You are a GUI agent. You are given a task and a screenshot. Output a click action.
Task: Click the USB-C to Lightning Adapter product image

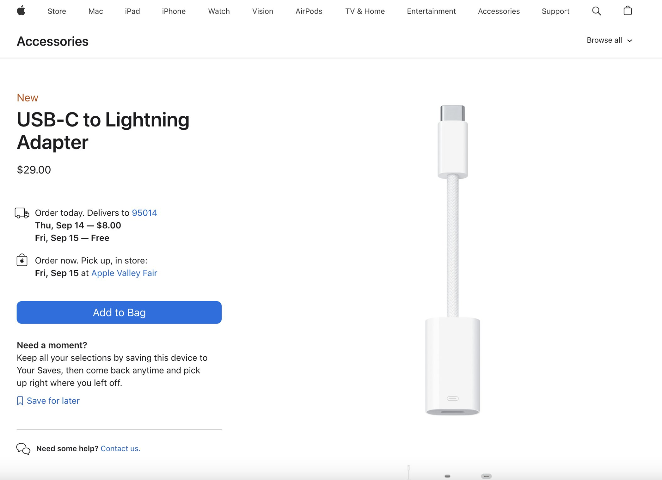point(452,260)
